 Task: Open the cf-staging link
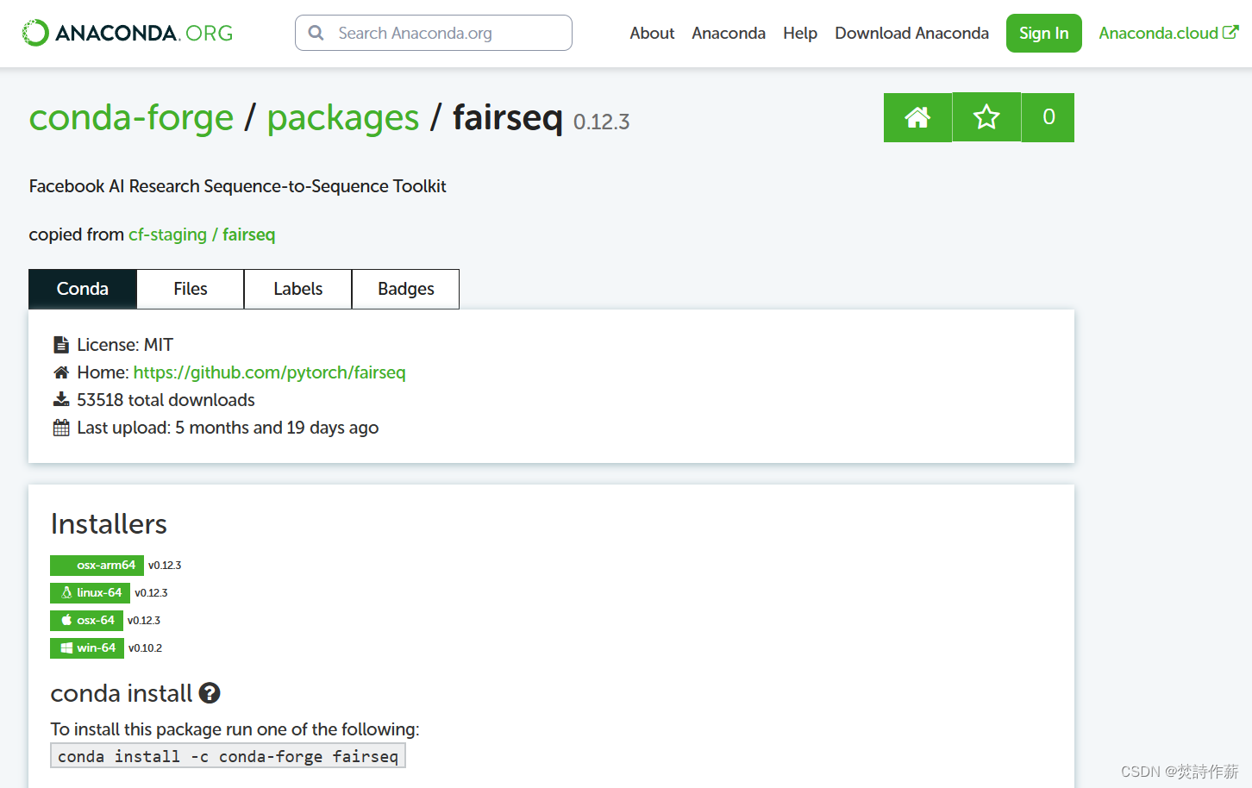tap(167, 234)
